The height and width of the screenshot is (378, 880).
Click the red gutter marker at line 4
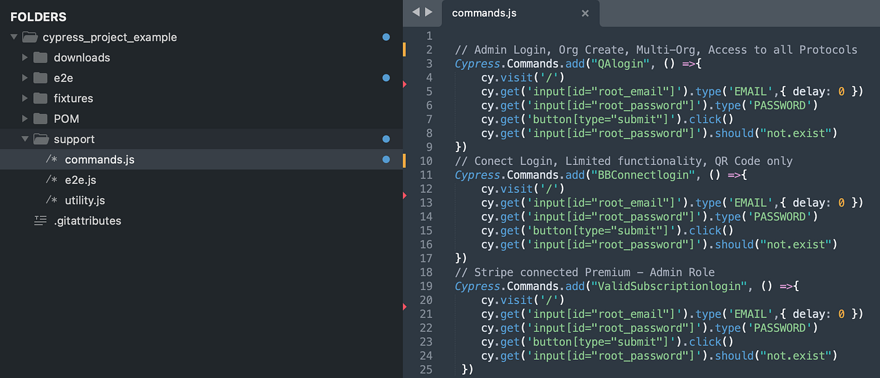405,84
